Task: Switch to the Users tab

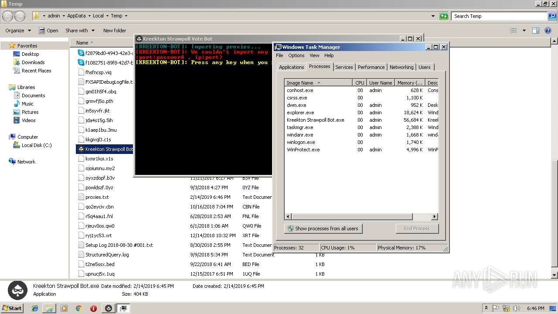Action: coord(424,67)
